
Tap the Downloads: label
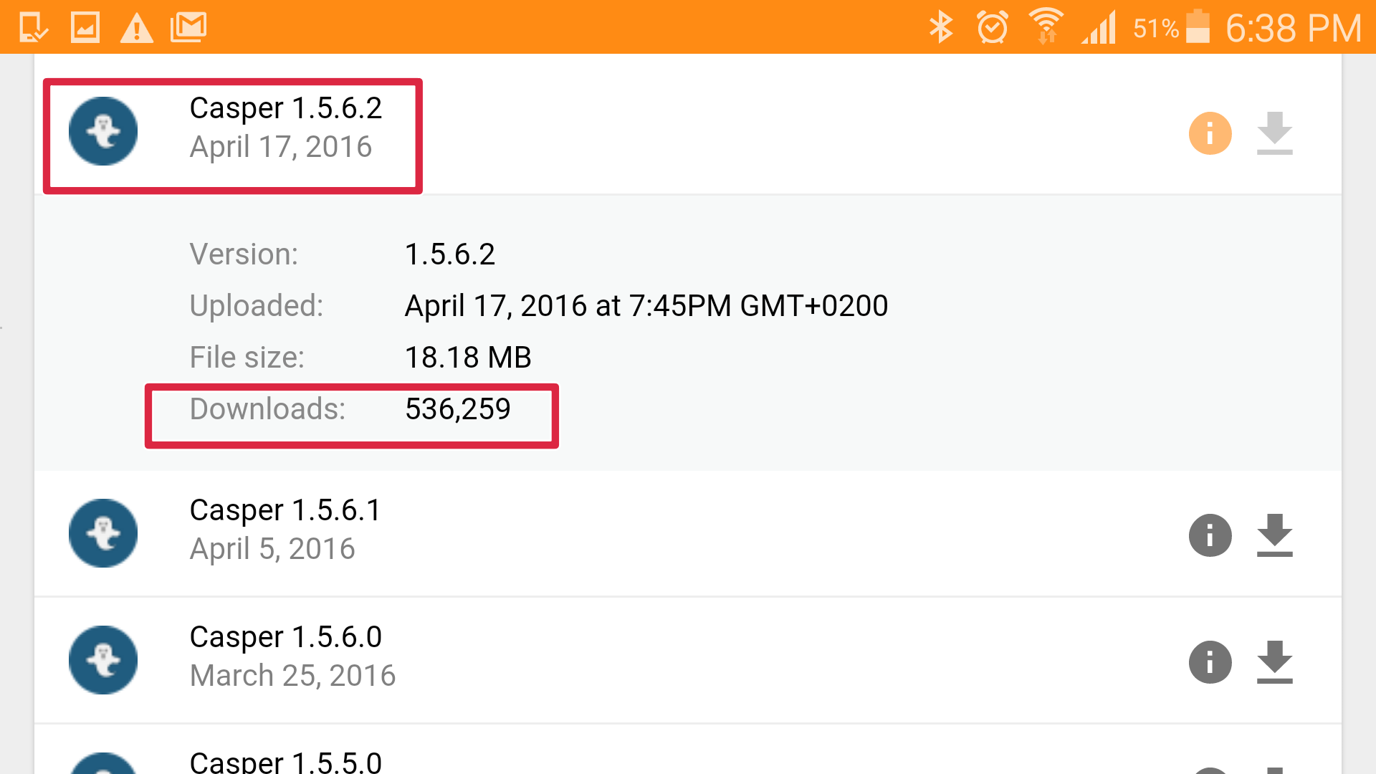[267, 409]
